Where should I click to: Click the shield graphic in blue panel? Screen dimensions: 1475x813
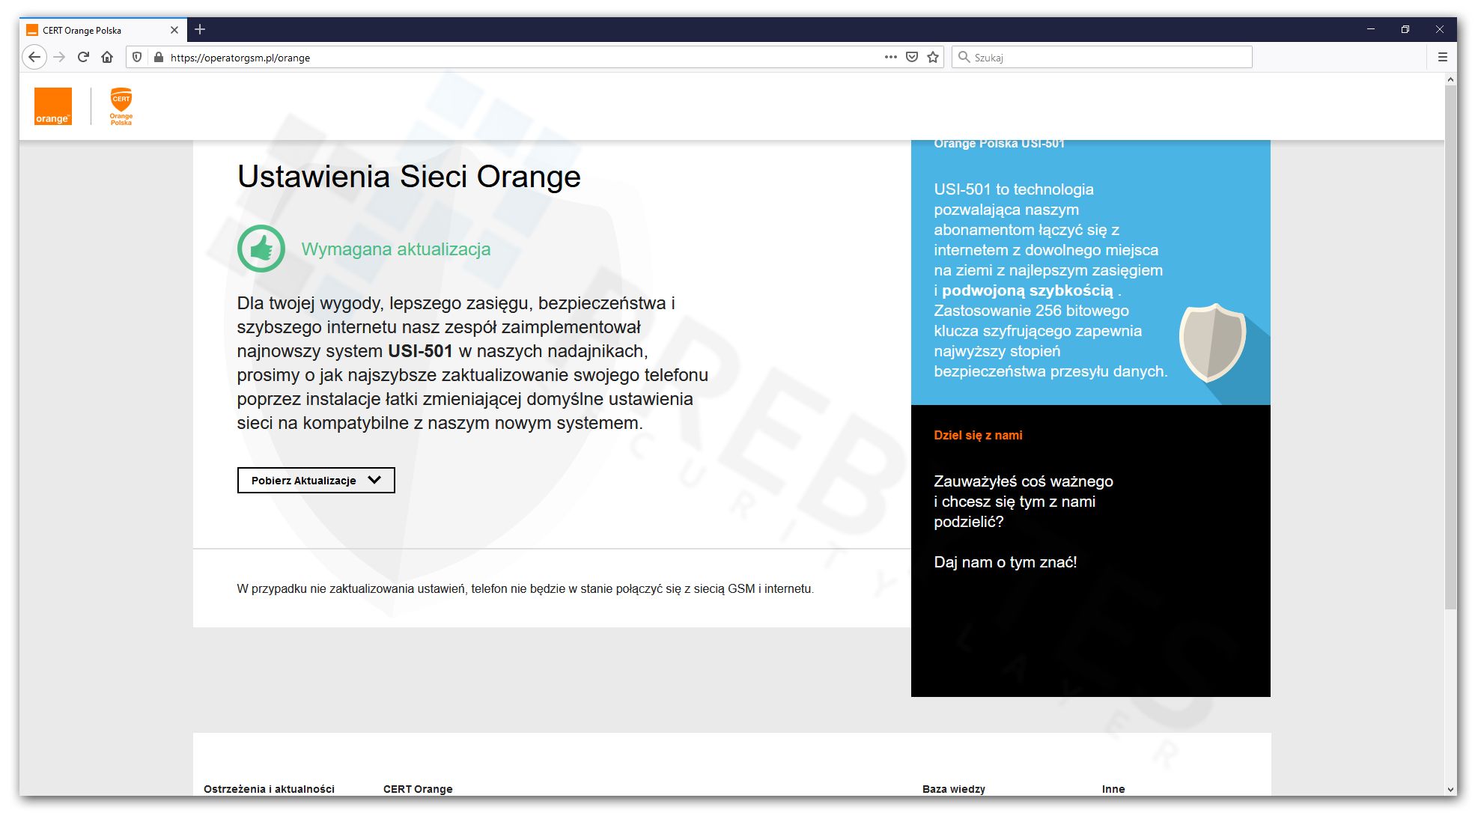(x=1213, y=342)
